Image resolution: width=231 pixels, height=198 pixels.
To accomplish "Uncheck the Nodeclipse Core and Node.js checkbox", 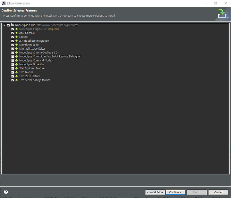I will click(x=13, y=61).
